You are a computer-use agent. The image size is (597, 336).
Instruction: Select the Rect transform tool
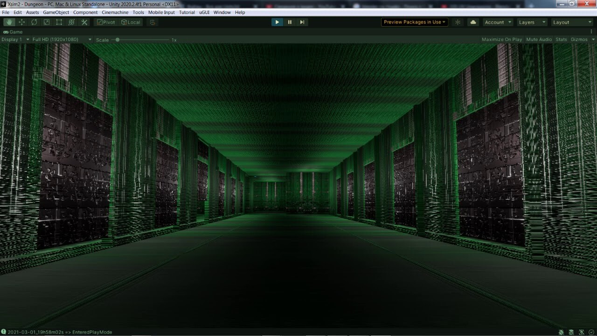point(59,22)
